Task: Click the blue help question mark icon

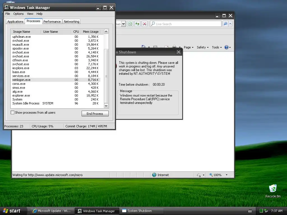Action: point(226,47)
